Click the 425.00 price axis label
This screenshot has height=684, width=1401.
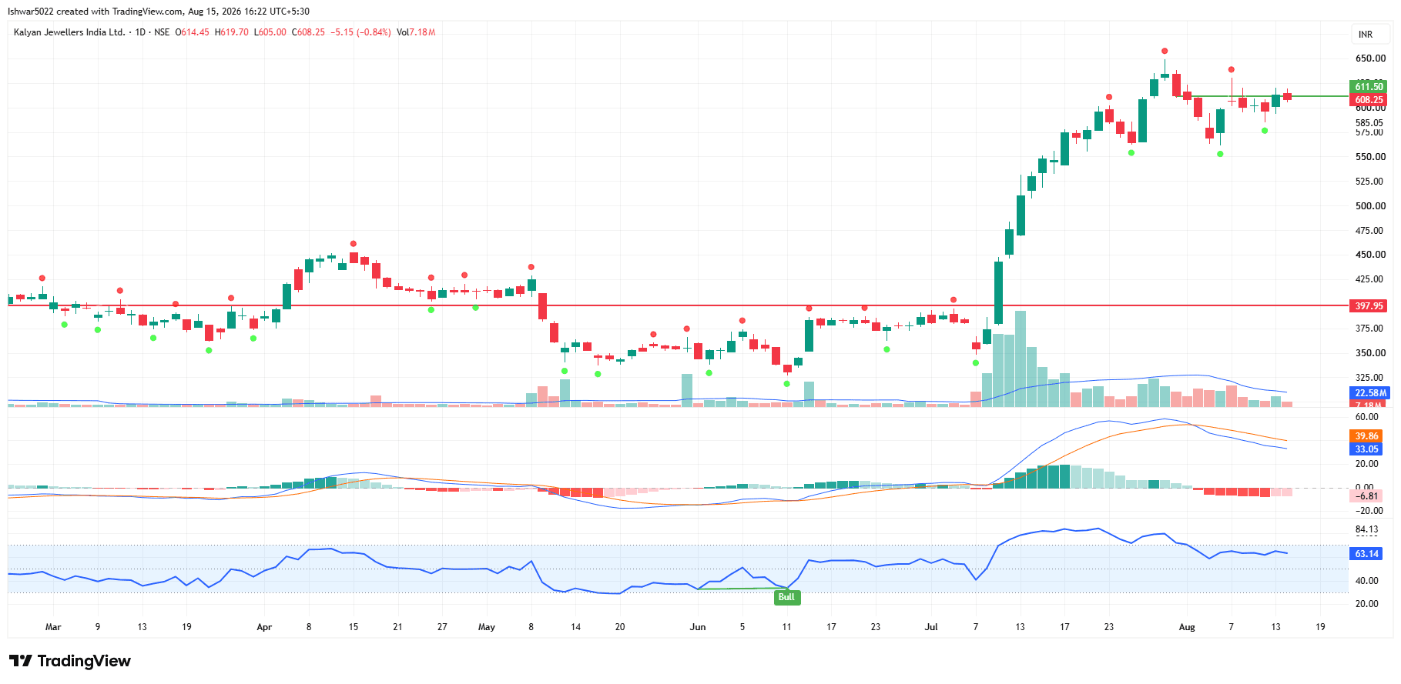tap(1370, 279)
